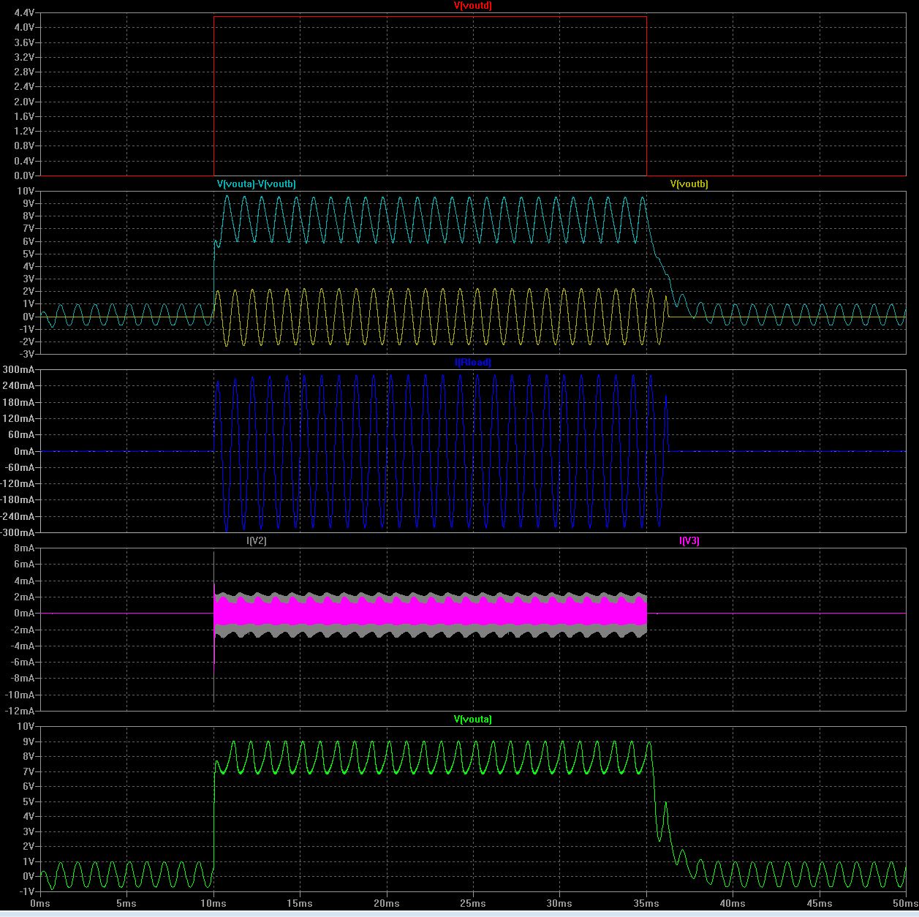
Task: Click the -300mA vertical axis tick
Action: [18, 532]
